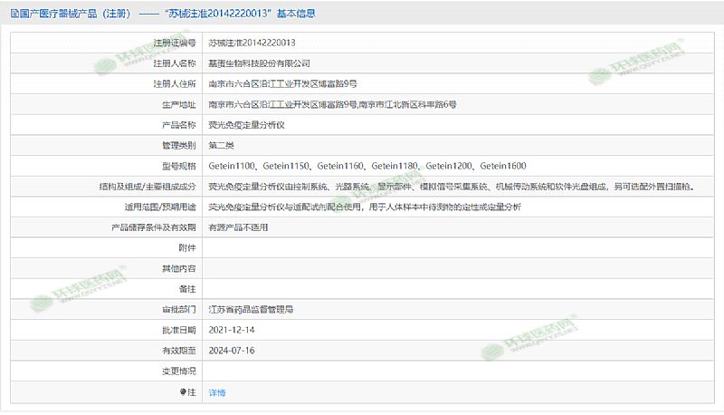Select the registration number value 苏械注准20142220013
Screen dimensions: 724x415
point(252,43)
